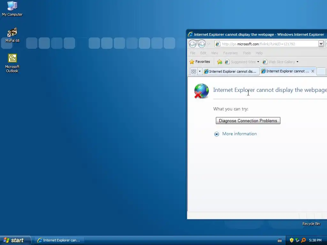Open the tab list dropdown arrow
This screenshot has height=245, width=327.
point(200,71)
